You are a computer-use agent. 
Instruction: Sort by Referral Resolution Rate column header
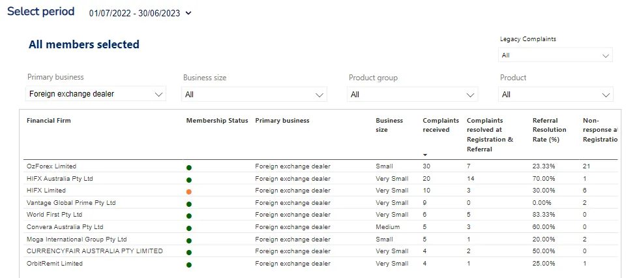point(549,130)
